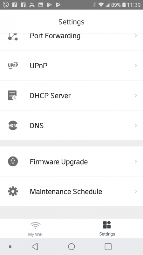Expand UPnP via its right chevron

tap(136, 65)
